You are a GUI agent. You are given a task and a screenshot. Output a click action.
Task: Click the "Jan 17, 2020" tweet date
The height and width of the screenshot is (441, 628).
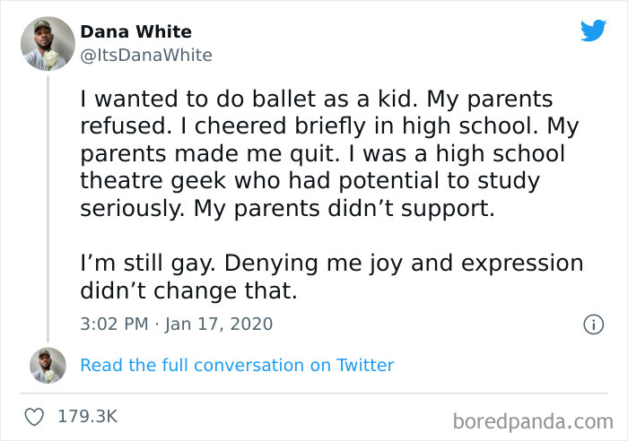221,324
